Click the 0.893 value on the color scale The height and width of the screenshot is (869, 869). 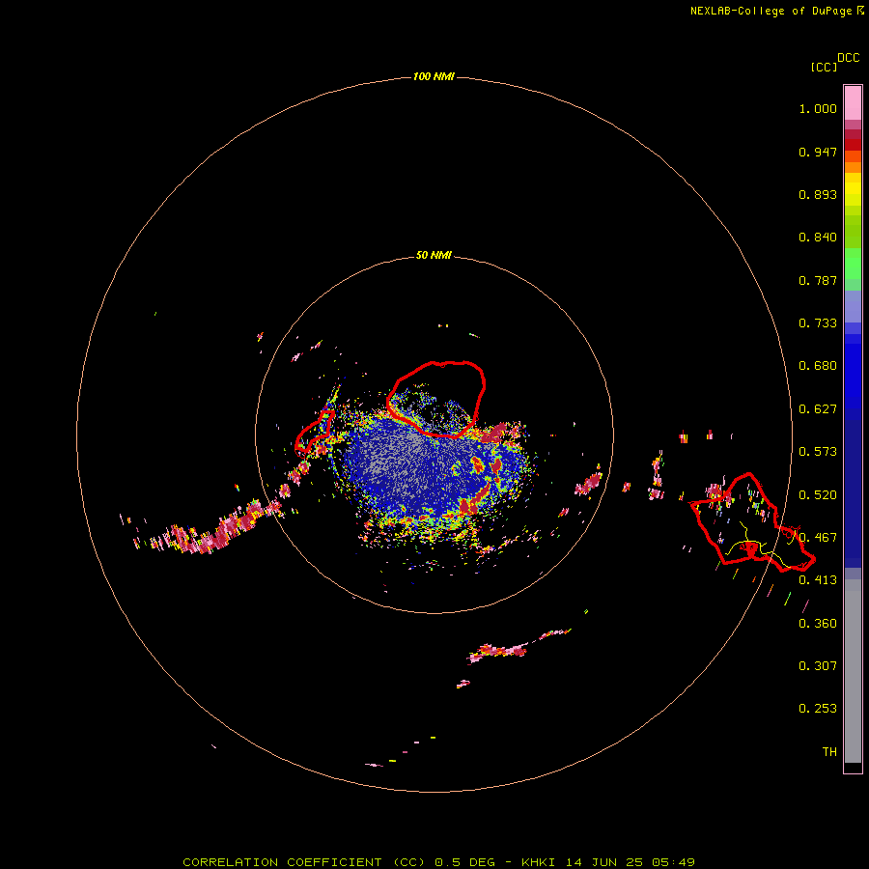(x=818, y=194)
